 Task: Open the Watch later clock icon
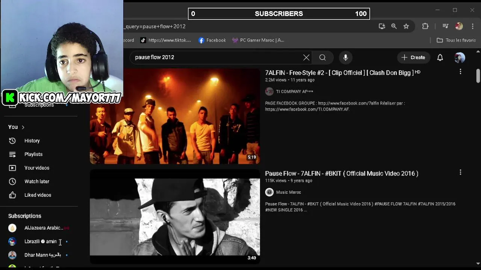click(12, 181)
